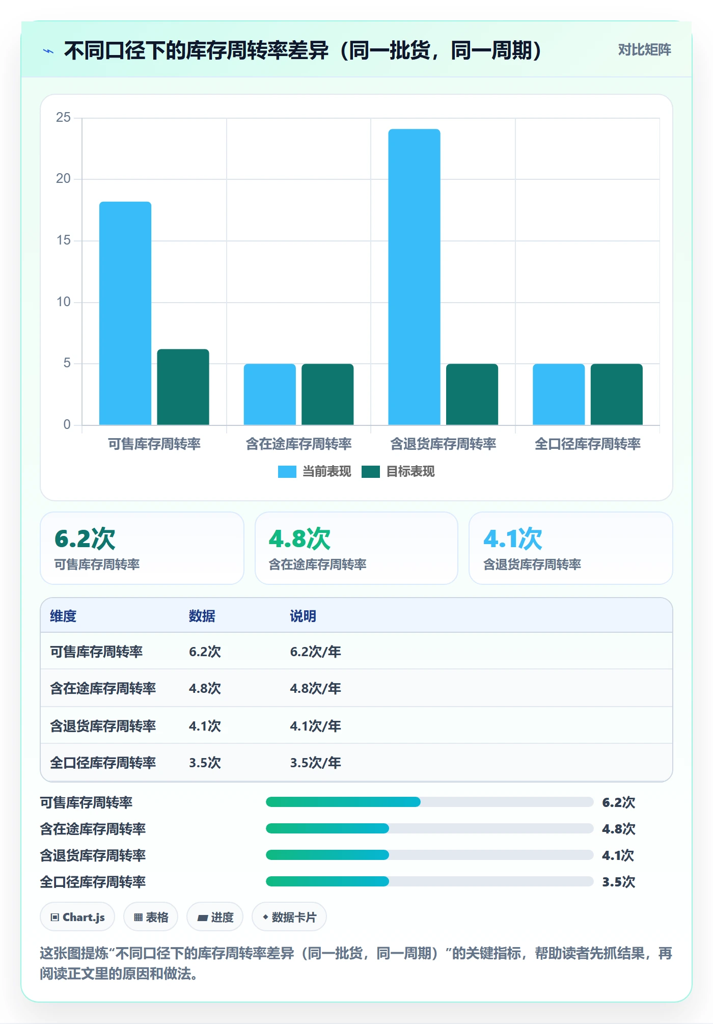Click the 说明 column header
The width and height of the screenshot is (713, 1024).
tap(303, 616)
